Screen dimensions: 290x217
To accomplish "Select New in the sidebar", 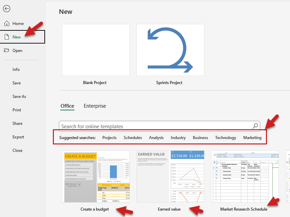I will pos(17,37).
